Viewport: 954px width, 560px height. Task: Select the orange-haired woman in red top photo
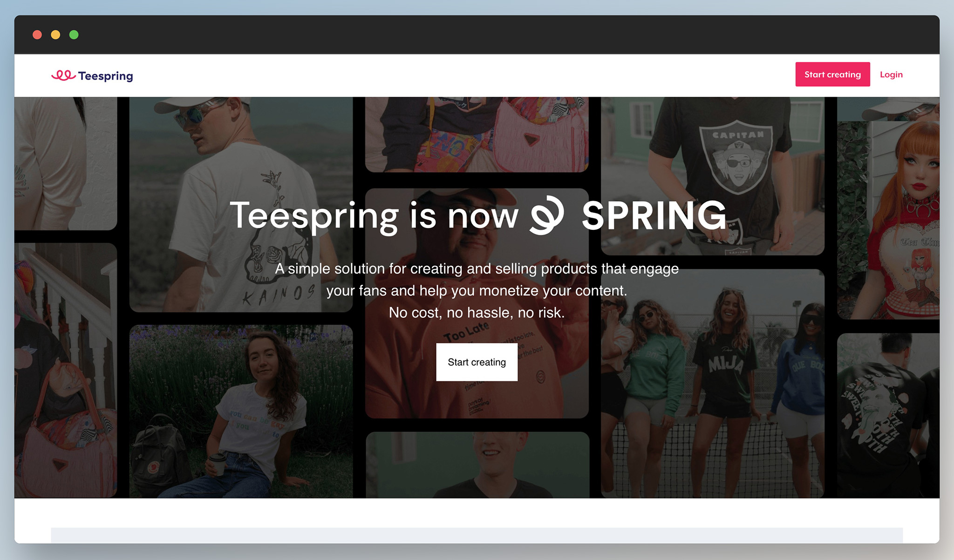coord(888,220)
